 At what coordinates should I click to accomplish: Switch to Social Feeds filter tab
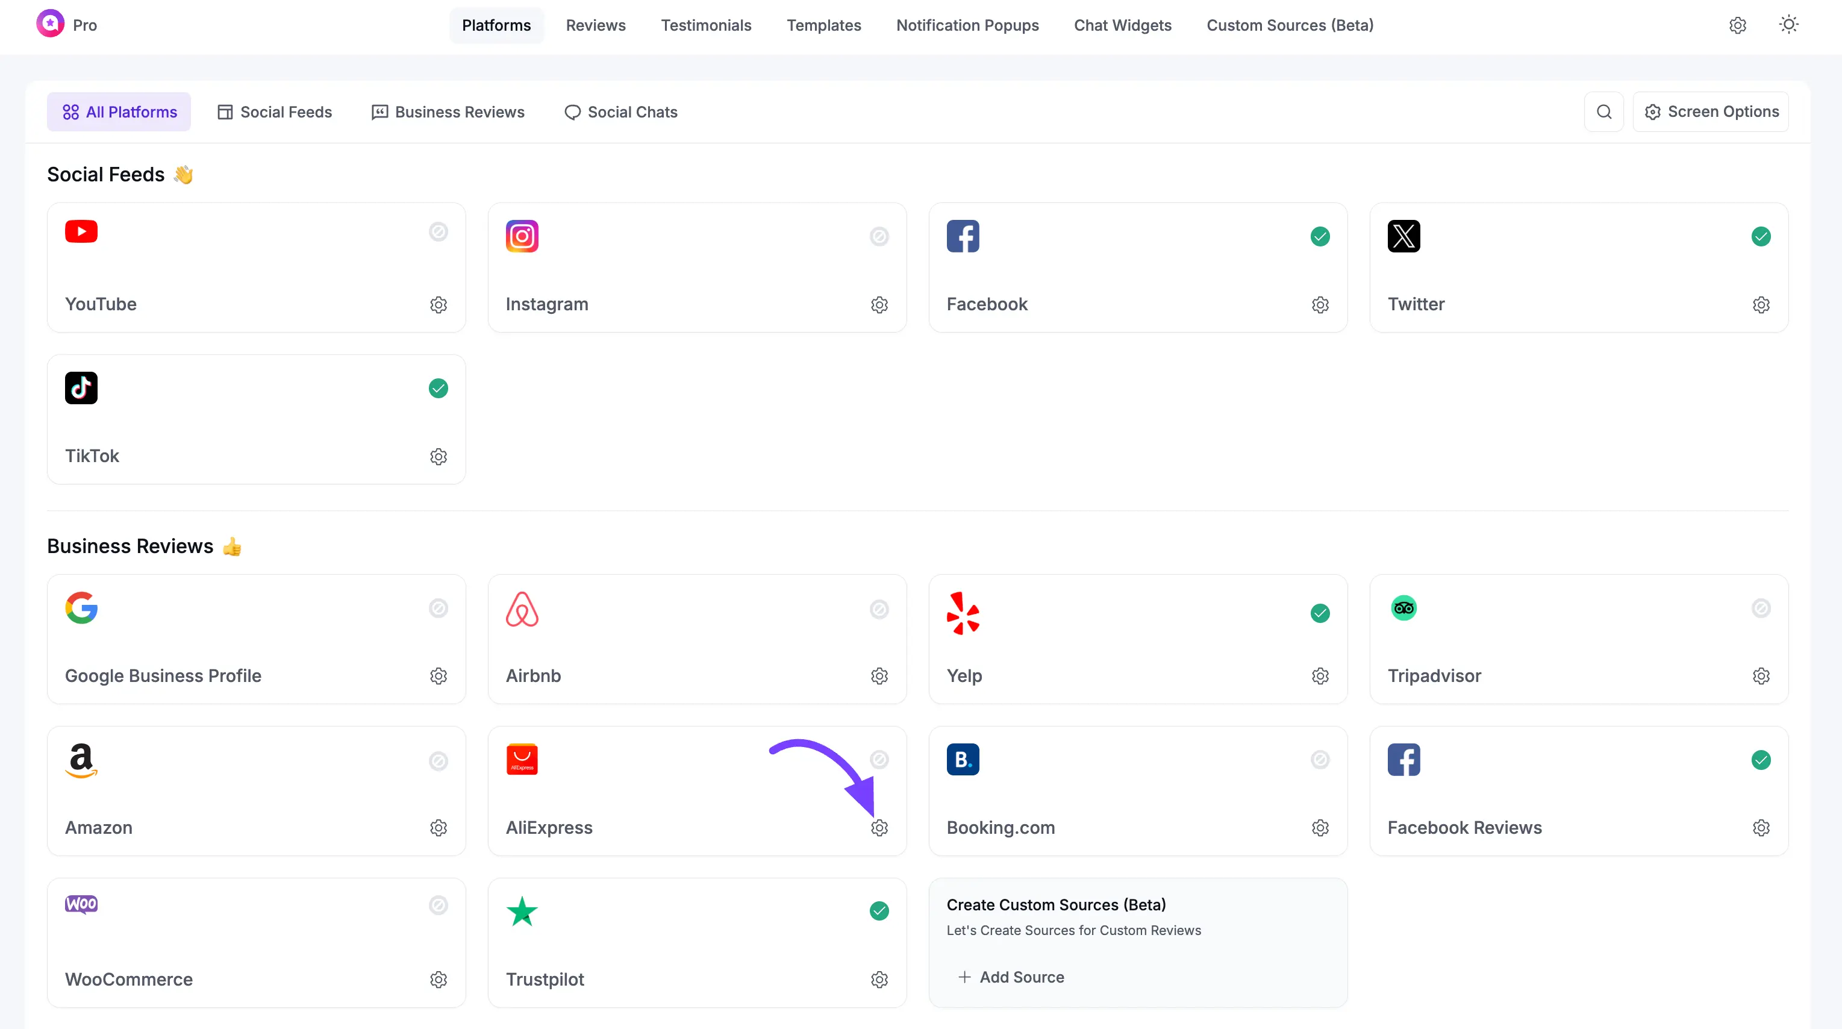point(275,111)
